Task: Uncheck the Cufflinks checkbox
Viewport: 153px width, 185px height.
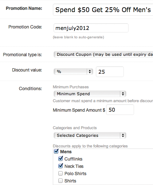Action: 60,159
